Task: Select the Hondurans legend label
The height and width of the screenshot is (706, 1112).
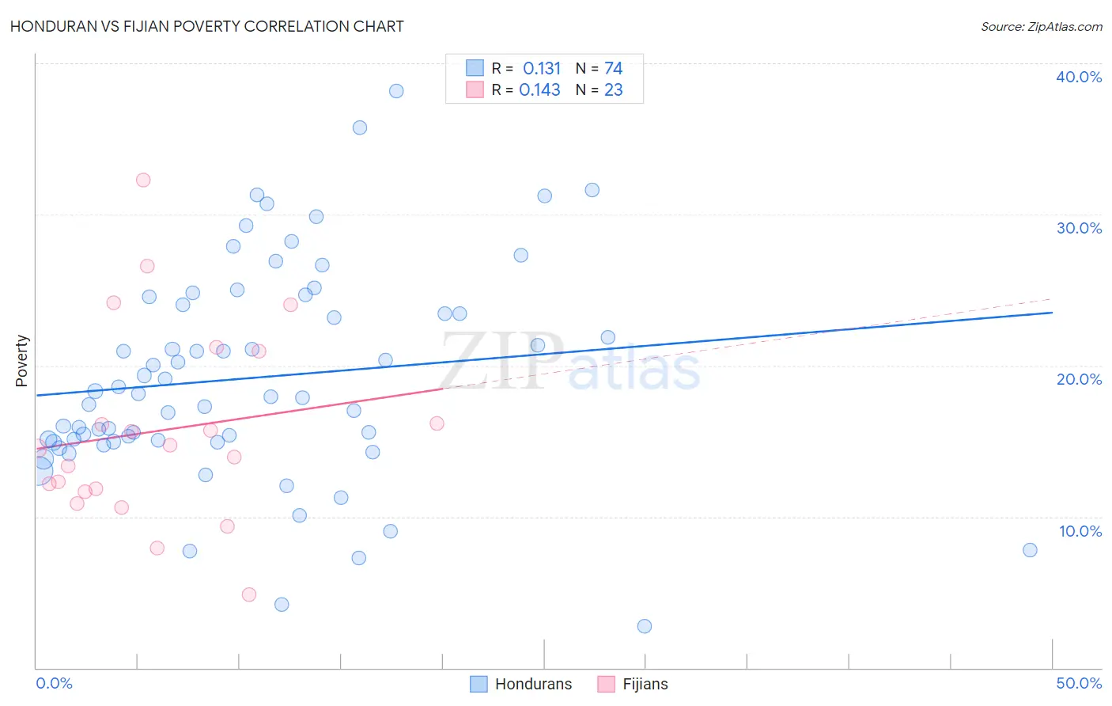Action: pos(533,684)
